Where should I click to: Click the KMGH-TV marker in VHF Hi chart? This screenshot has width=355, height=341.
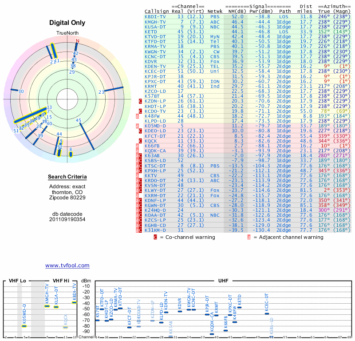(x=47, y=306)
